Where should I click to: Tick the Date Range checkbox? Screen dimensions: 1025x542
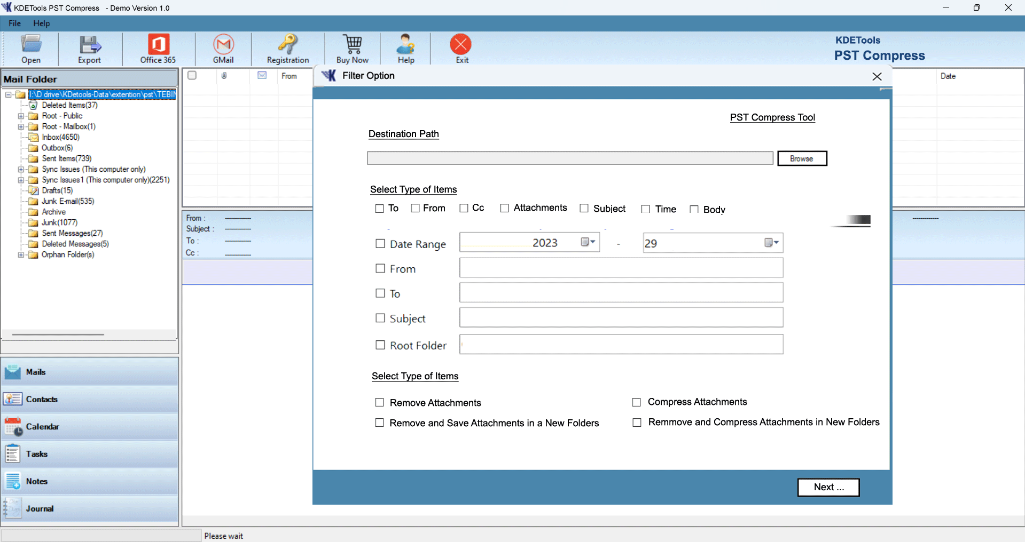pos(380,244)
